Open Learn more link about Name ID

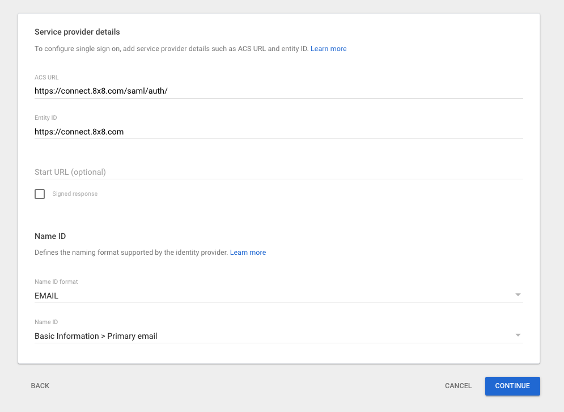[248, 253]
